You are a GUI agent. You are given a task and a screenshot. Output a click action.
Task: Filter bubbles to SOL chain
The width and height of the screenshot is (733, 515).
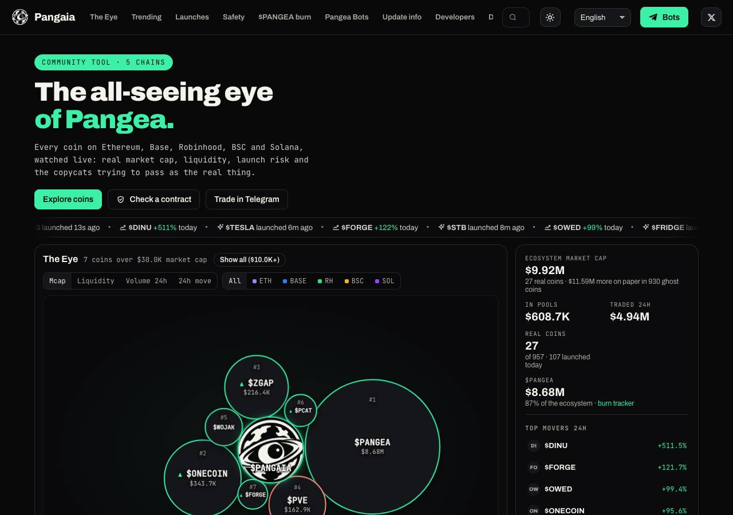tap(385, 281)
